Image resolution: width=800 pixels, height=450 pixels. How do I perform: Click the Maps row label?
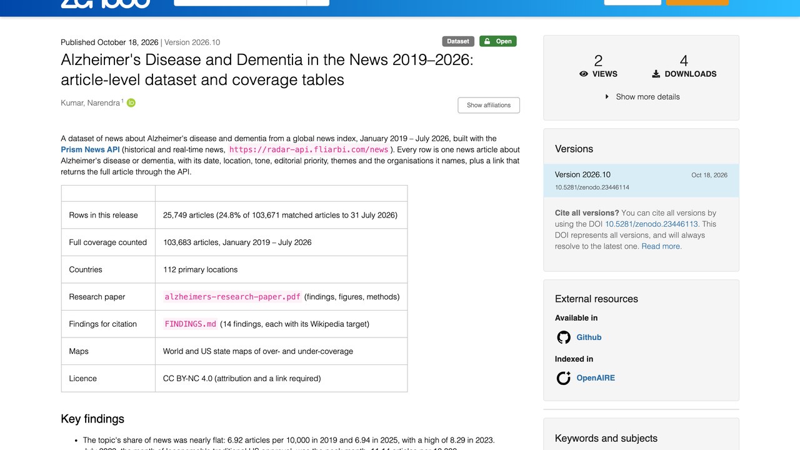(79, 351)
